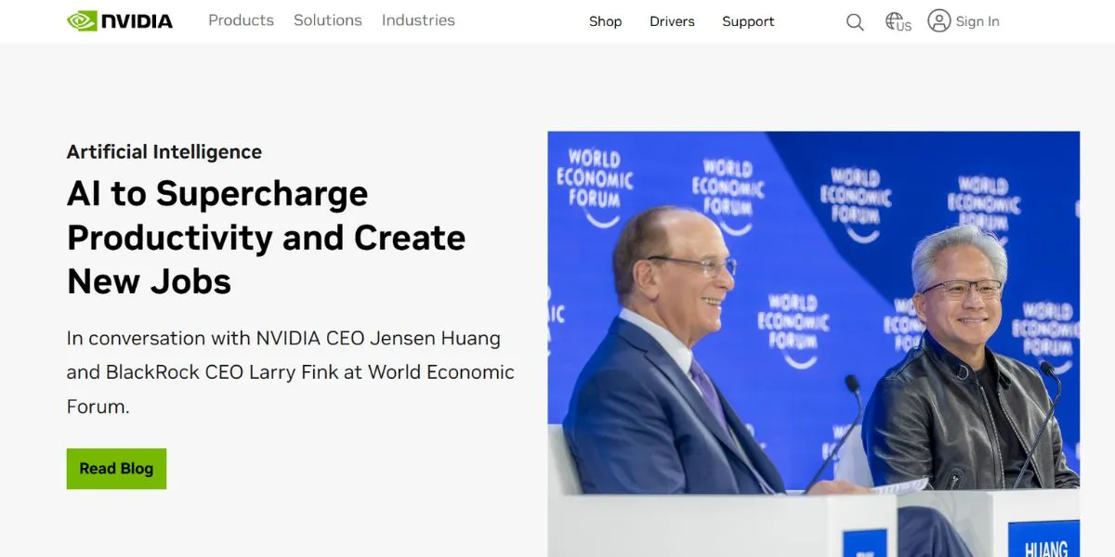Select the globe region selector icon
Viewport: 1115px width, 557px height.
(x=898, y=21)
